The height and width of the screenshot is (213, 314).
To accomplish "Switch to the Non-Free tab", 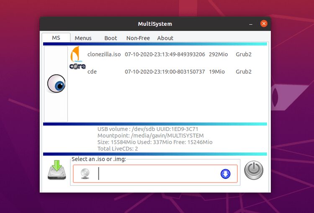I will [x=138, y=38].
